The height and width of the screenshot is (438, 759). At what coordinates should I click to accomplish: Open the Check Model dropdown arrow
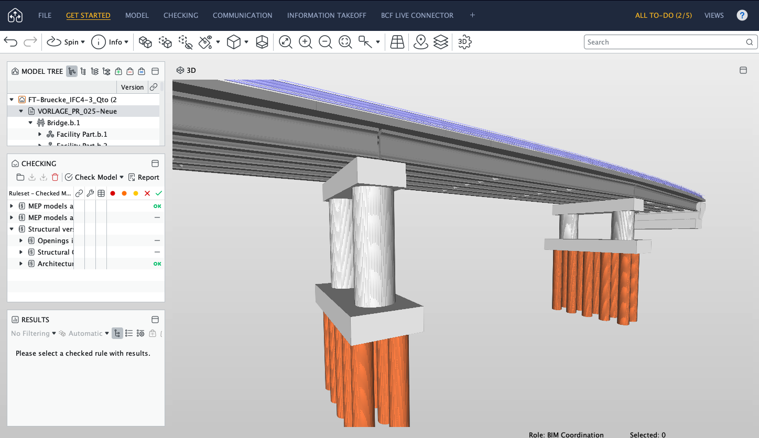pyautogui.click(x=122, y=177)
